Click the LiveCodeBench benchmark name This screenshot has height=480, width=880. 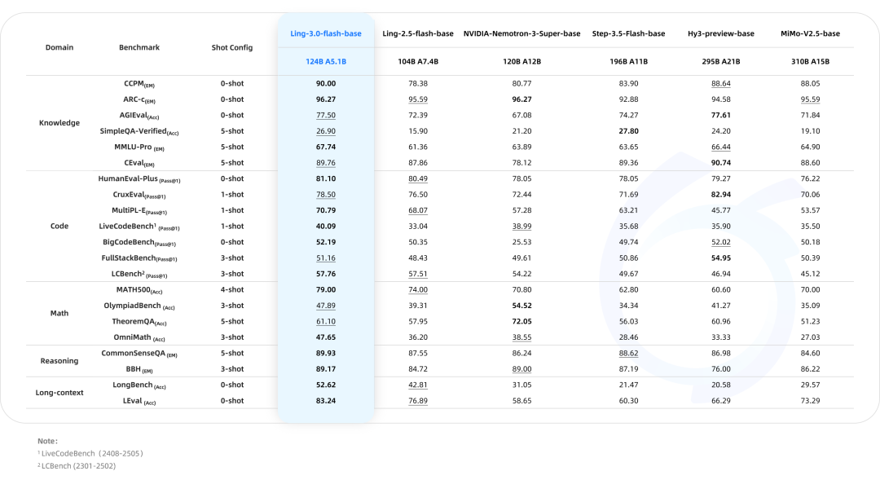coord(139,227)
